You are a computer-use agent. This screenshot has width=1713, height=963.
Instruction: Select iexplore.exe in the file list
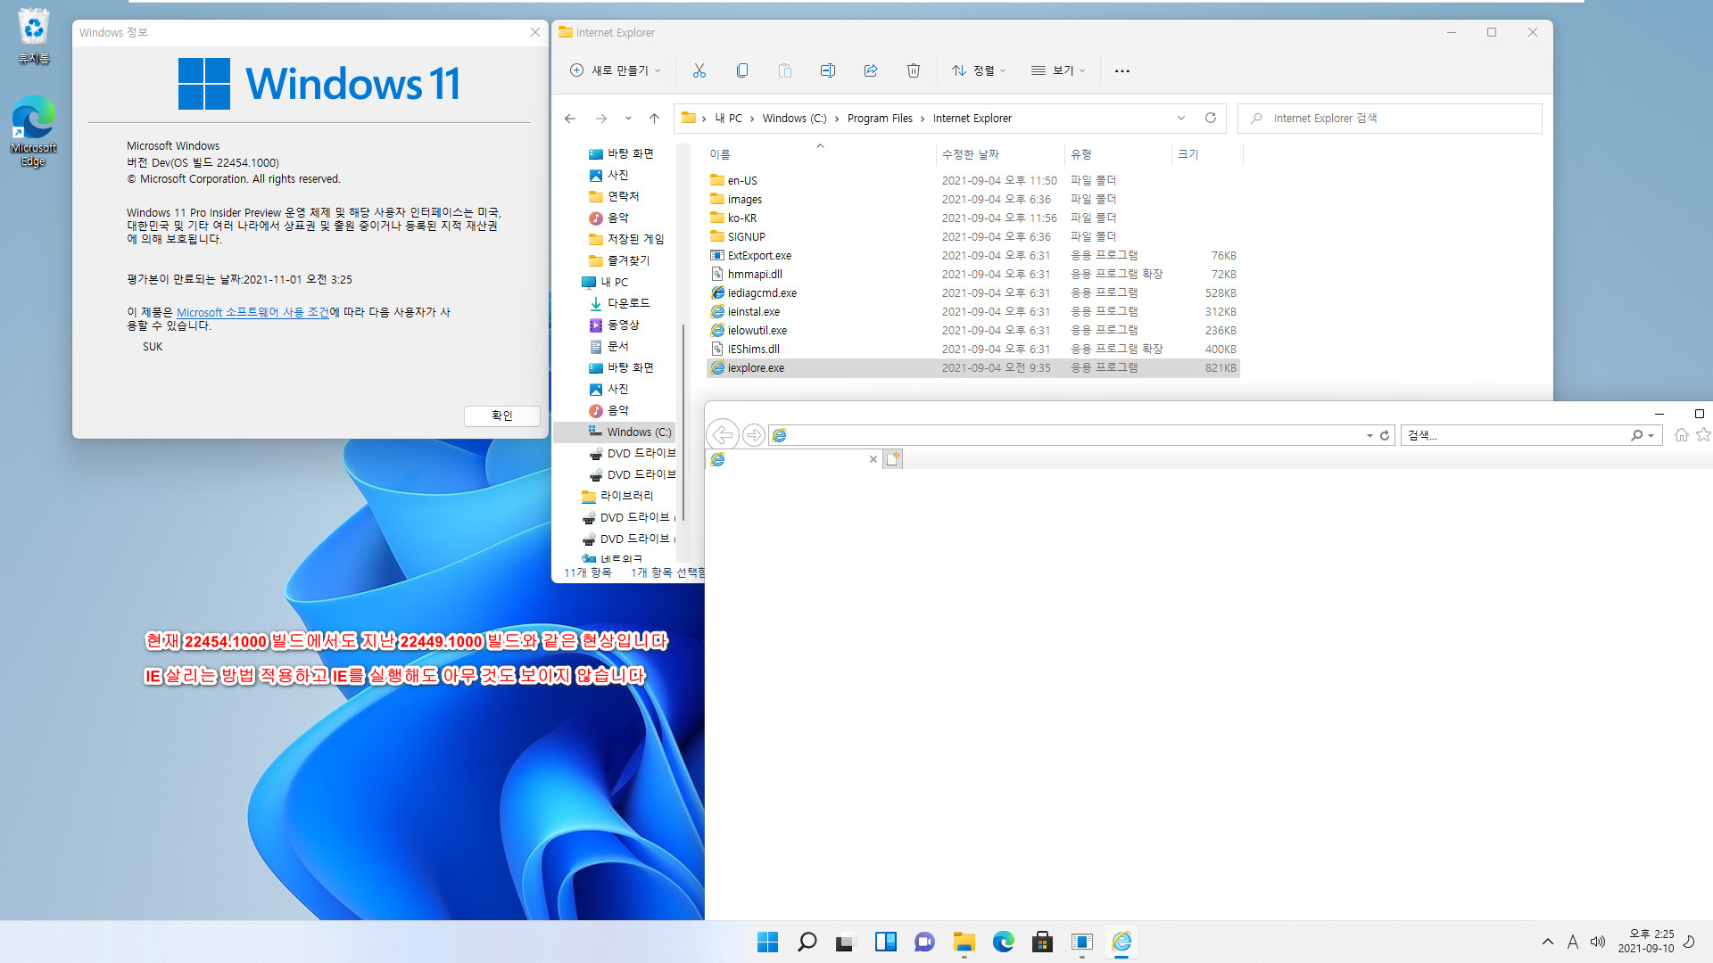click(x=973, y=367)
